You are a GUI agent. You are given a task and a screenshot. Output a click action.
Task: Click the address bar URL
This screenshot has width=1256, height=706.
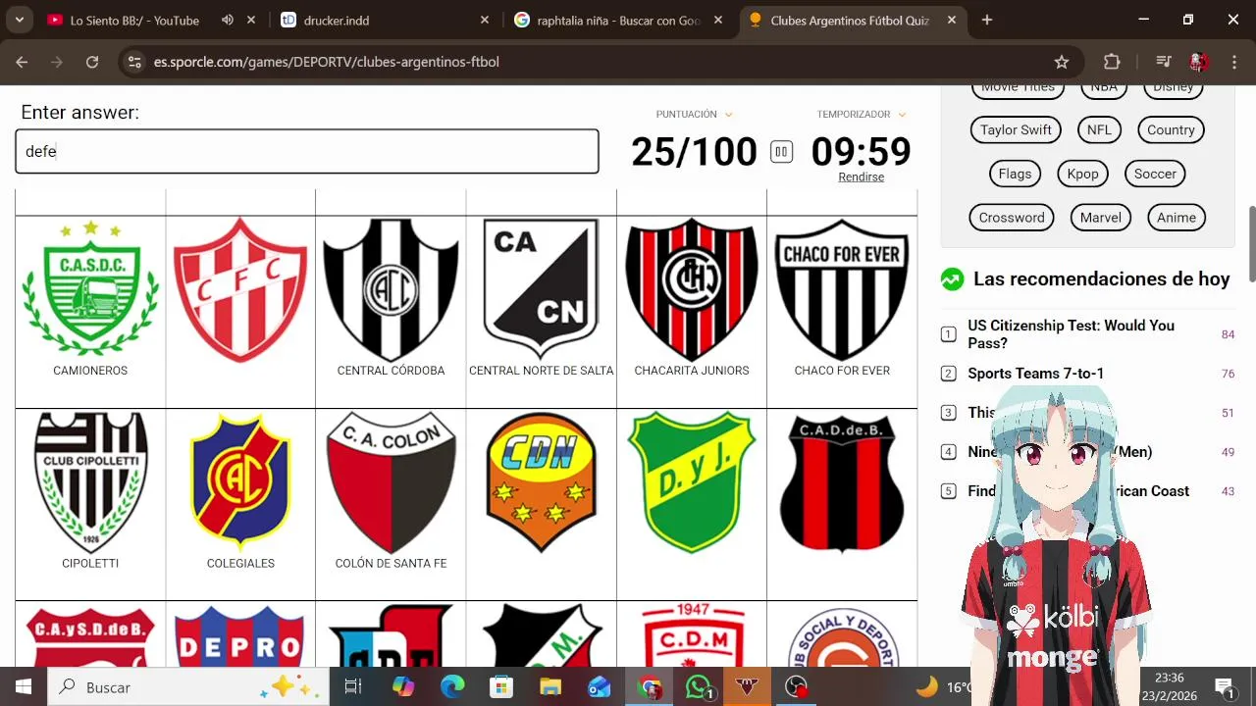326,62
